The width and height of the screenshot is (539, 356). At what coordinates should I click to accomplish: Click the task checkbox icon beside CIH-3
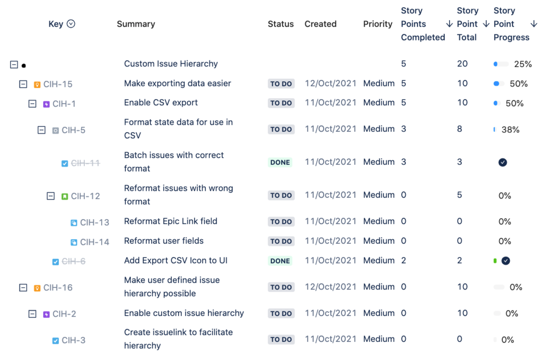tap(55, 340)
